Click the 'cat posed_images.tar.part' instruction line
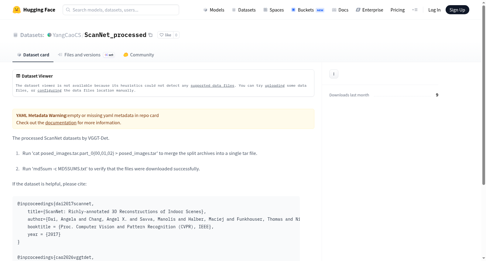486x261 pixels. tap(140, 153)
